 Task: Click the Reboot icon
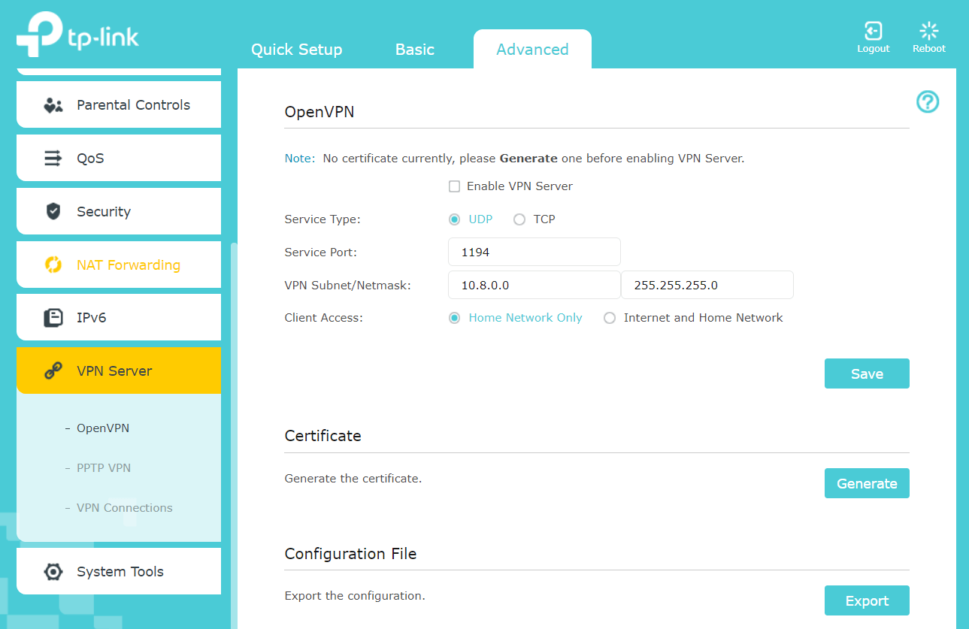[x=929, y=31]
